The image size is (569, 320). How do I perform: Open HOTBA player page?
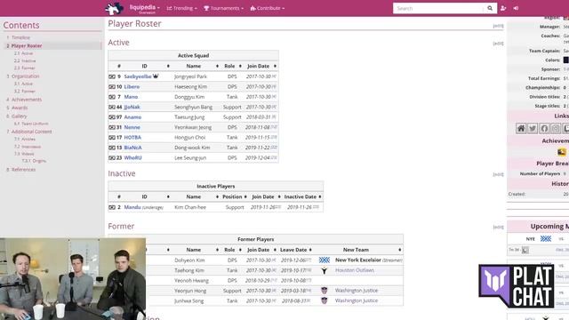132,138
